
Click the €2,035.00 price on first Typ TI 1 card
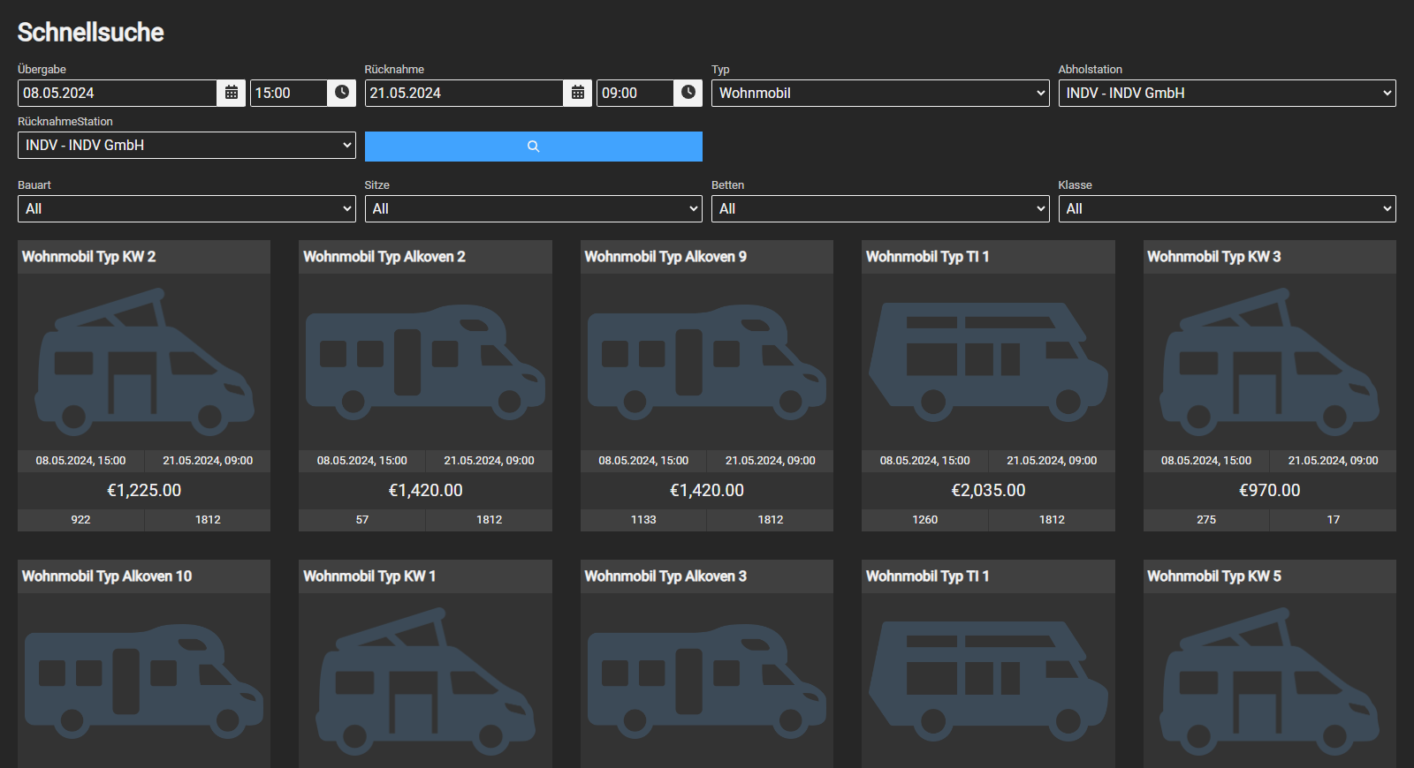coord(988,490)
